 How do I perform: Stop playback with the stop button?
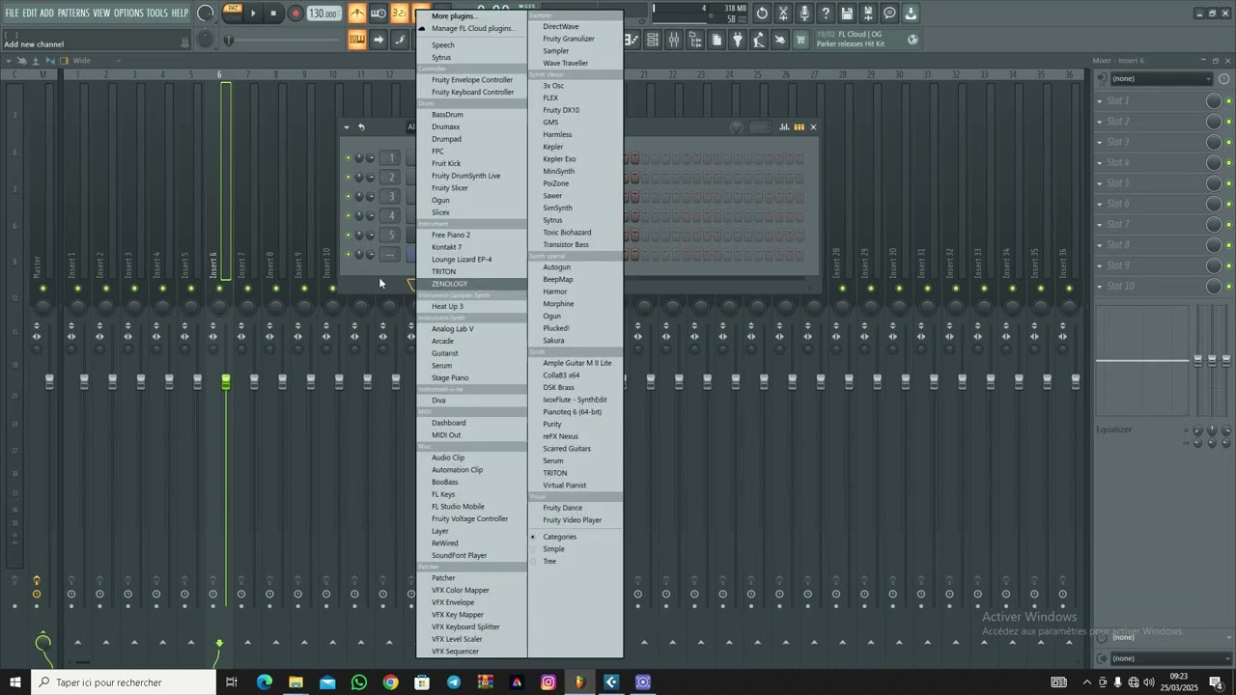tap(274, 14)
